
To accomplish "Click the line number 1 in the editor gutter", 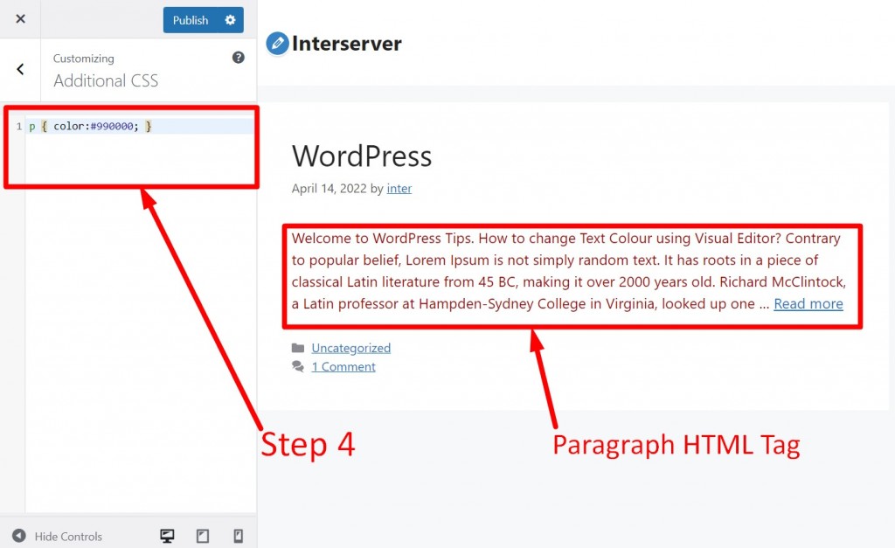I will [x=19, y=126].
